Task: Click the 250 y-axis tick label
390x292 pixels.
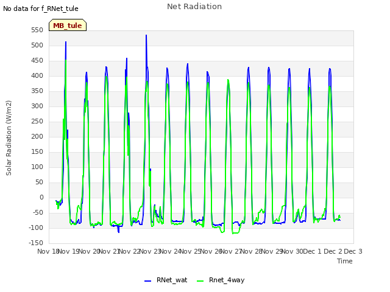Action: click(37, 122)
